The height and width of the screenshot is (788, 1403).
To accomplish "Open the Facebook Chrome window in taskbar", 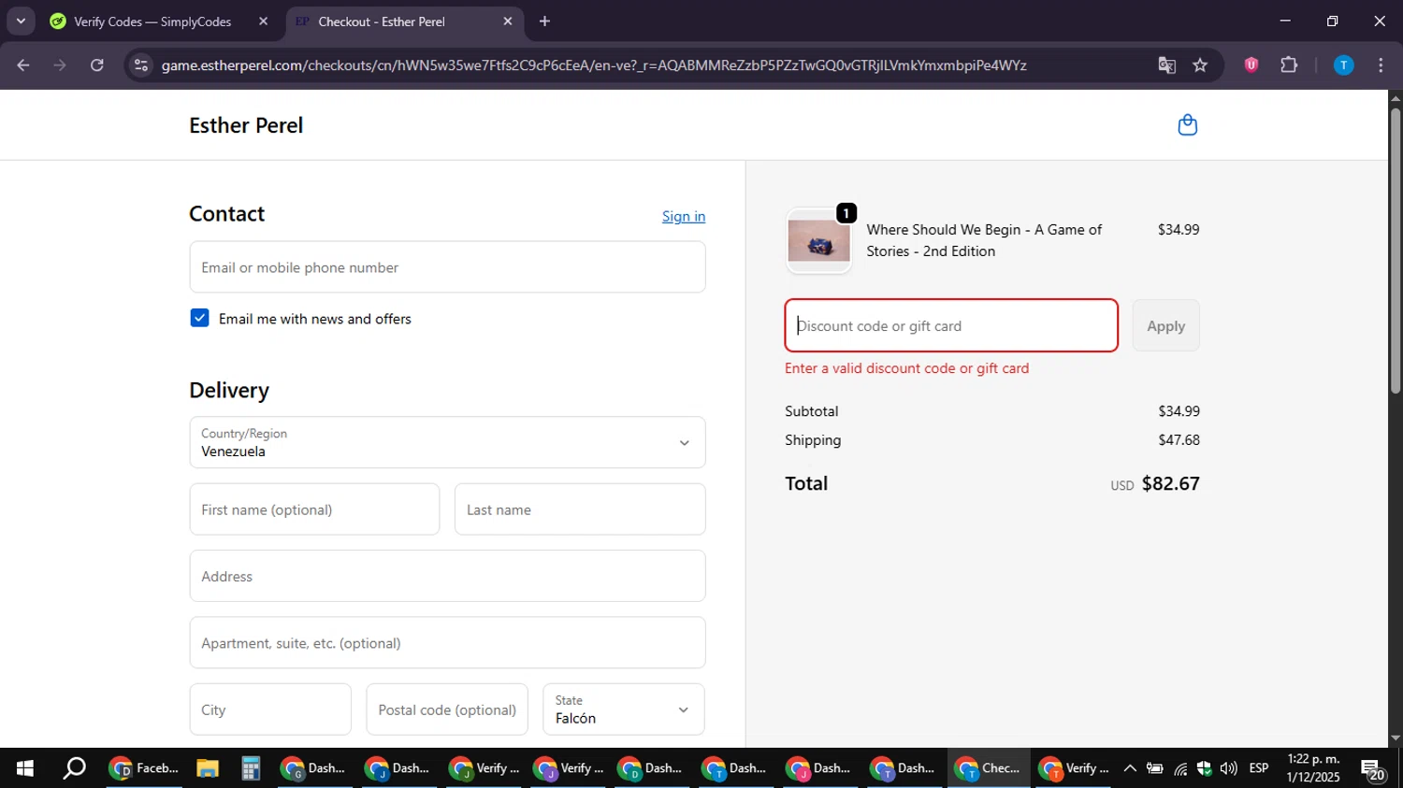I will [144, 768].
